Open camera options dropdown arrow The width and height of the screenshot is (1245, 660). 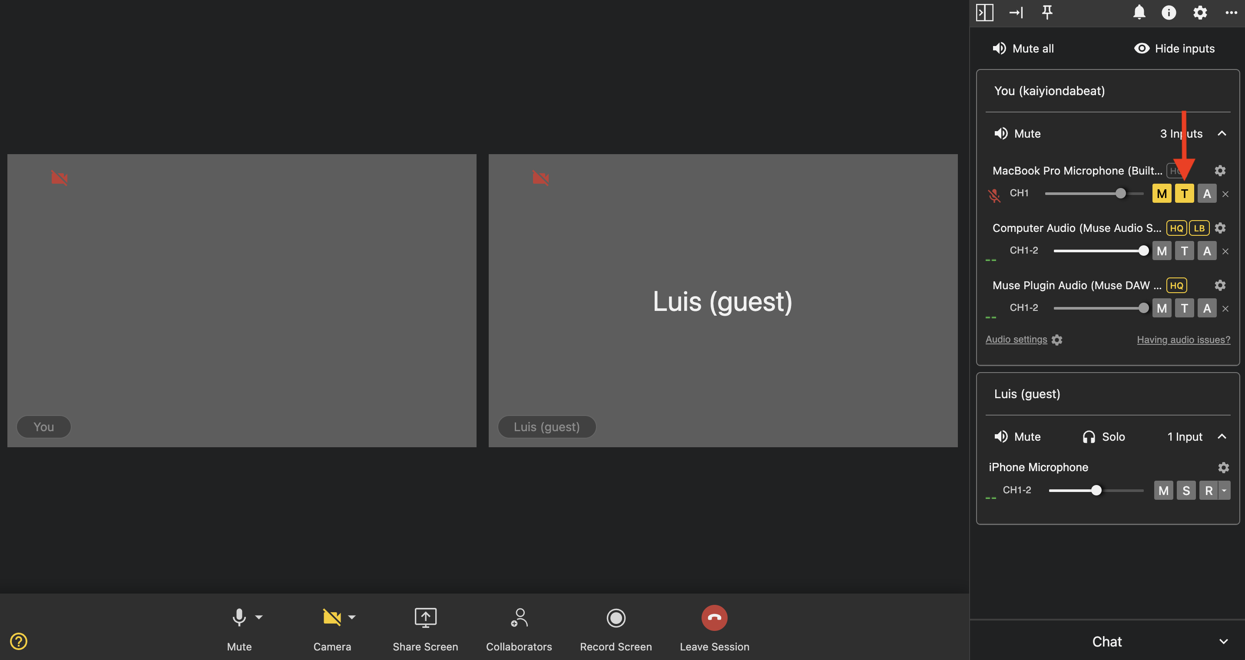coord(352,617)
